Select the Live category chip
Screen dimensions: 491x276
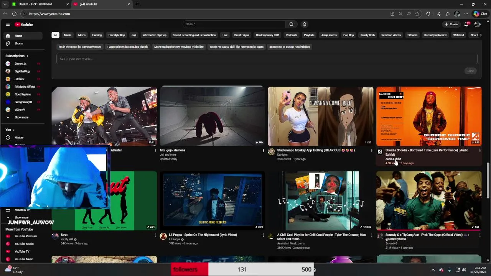click(225, 35)
